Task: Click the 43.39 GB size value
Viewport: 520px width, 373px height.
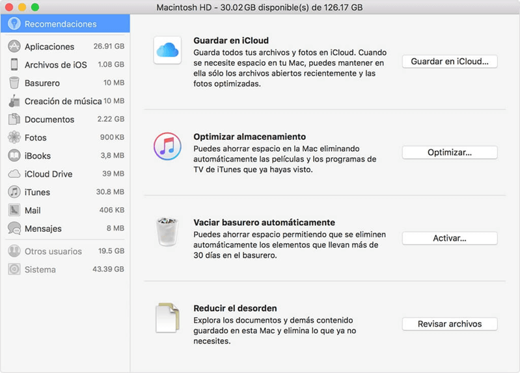Action: click(108, 269)
